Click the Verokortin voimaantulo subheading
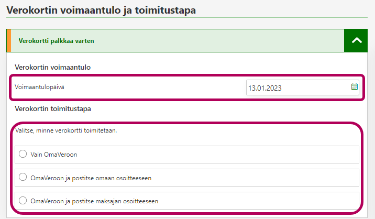Screen dimensions: 375x219 click(x=53, y=67)
